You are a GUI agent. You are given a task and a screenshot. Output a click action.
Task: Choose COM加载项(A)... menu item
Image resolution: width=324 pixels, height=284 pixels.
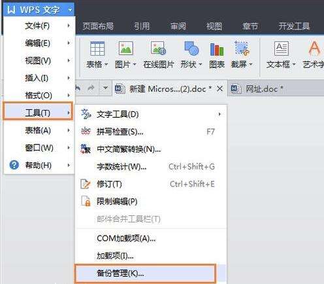pyautogui.click(x=151, y=238)
